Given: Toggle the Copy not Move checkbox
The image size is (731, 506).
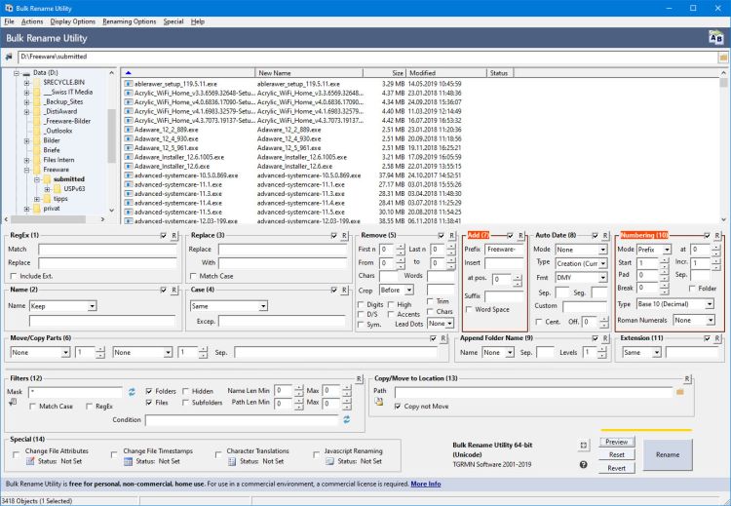Looking at the screenshot, I should click(x=397, y=406).
